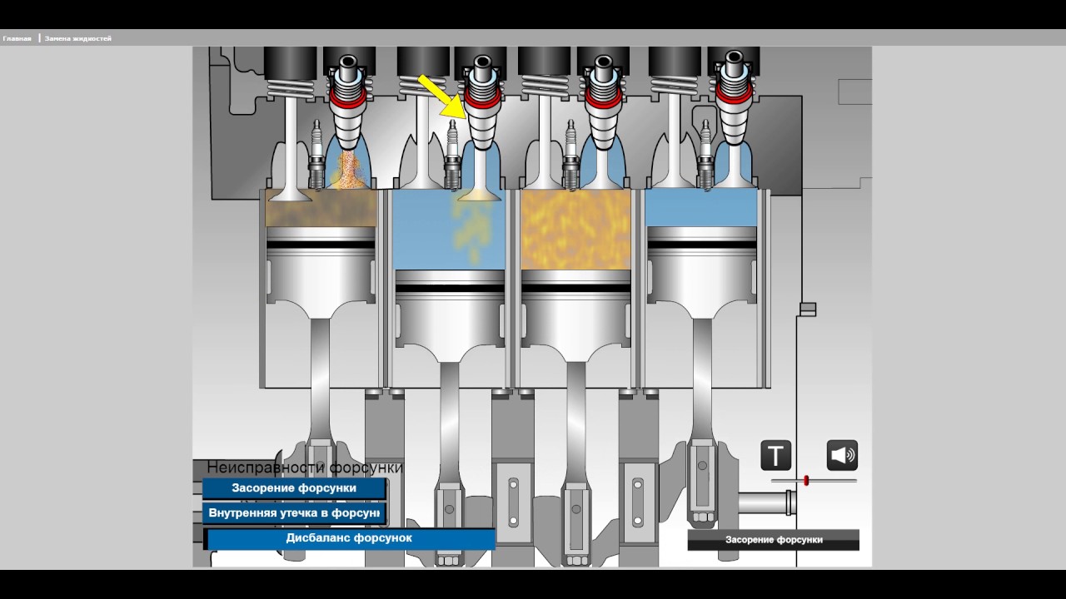Mute the audio with the speaker icon
Image resolution: width=1066 pixels, height=599 pixels.
coord(842,456)
